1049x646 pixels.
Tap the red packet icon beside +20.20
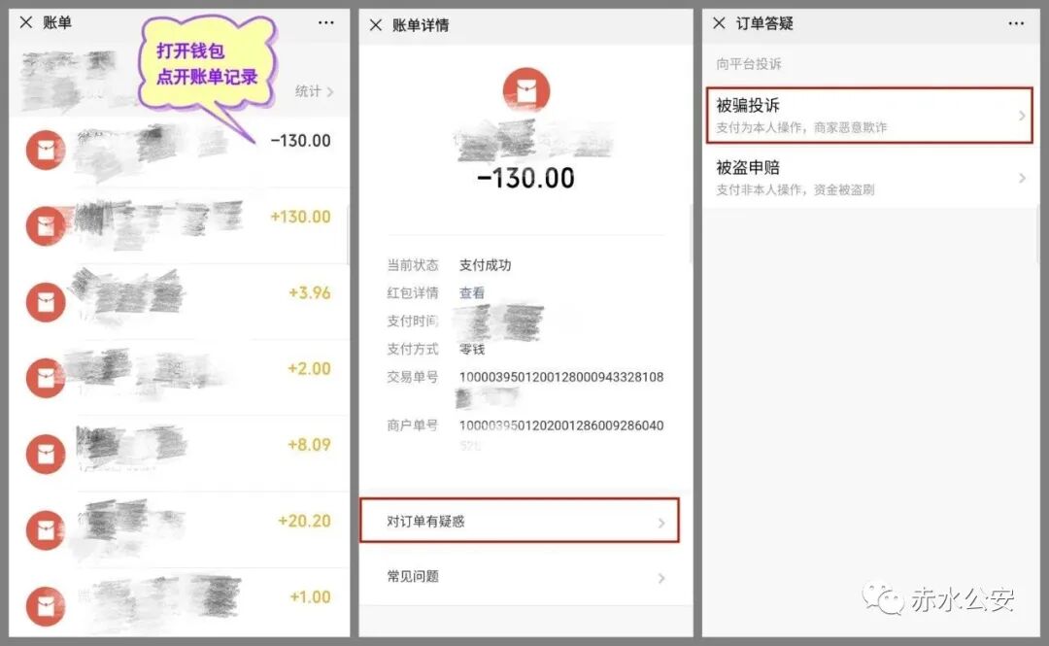click(x=46, y=530)
